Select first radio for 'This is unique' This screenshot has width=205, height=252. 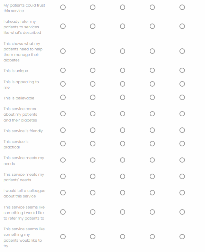click(x=63, y=70)
